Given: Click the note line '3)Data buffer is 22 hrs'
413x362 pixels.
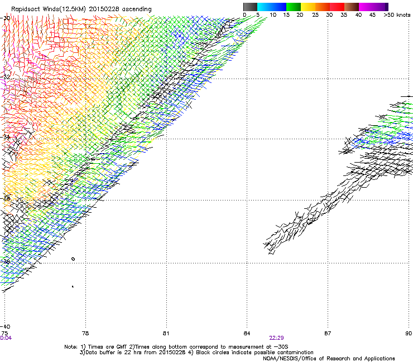Looking at the screenshot, I should (196, 353).
